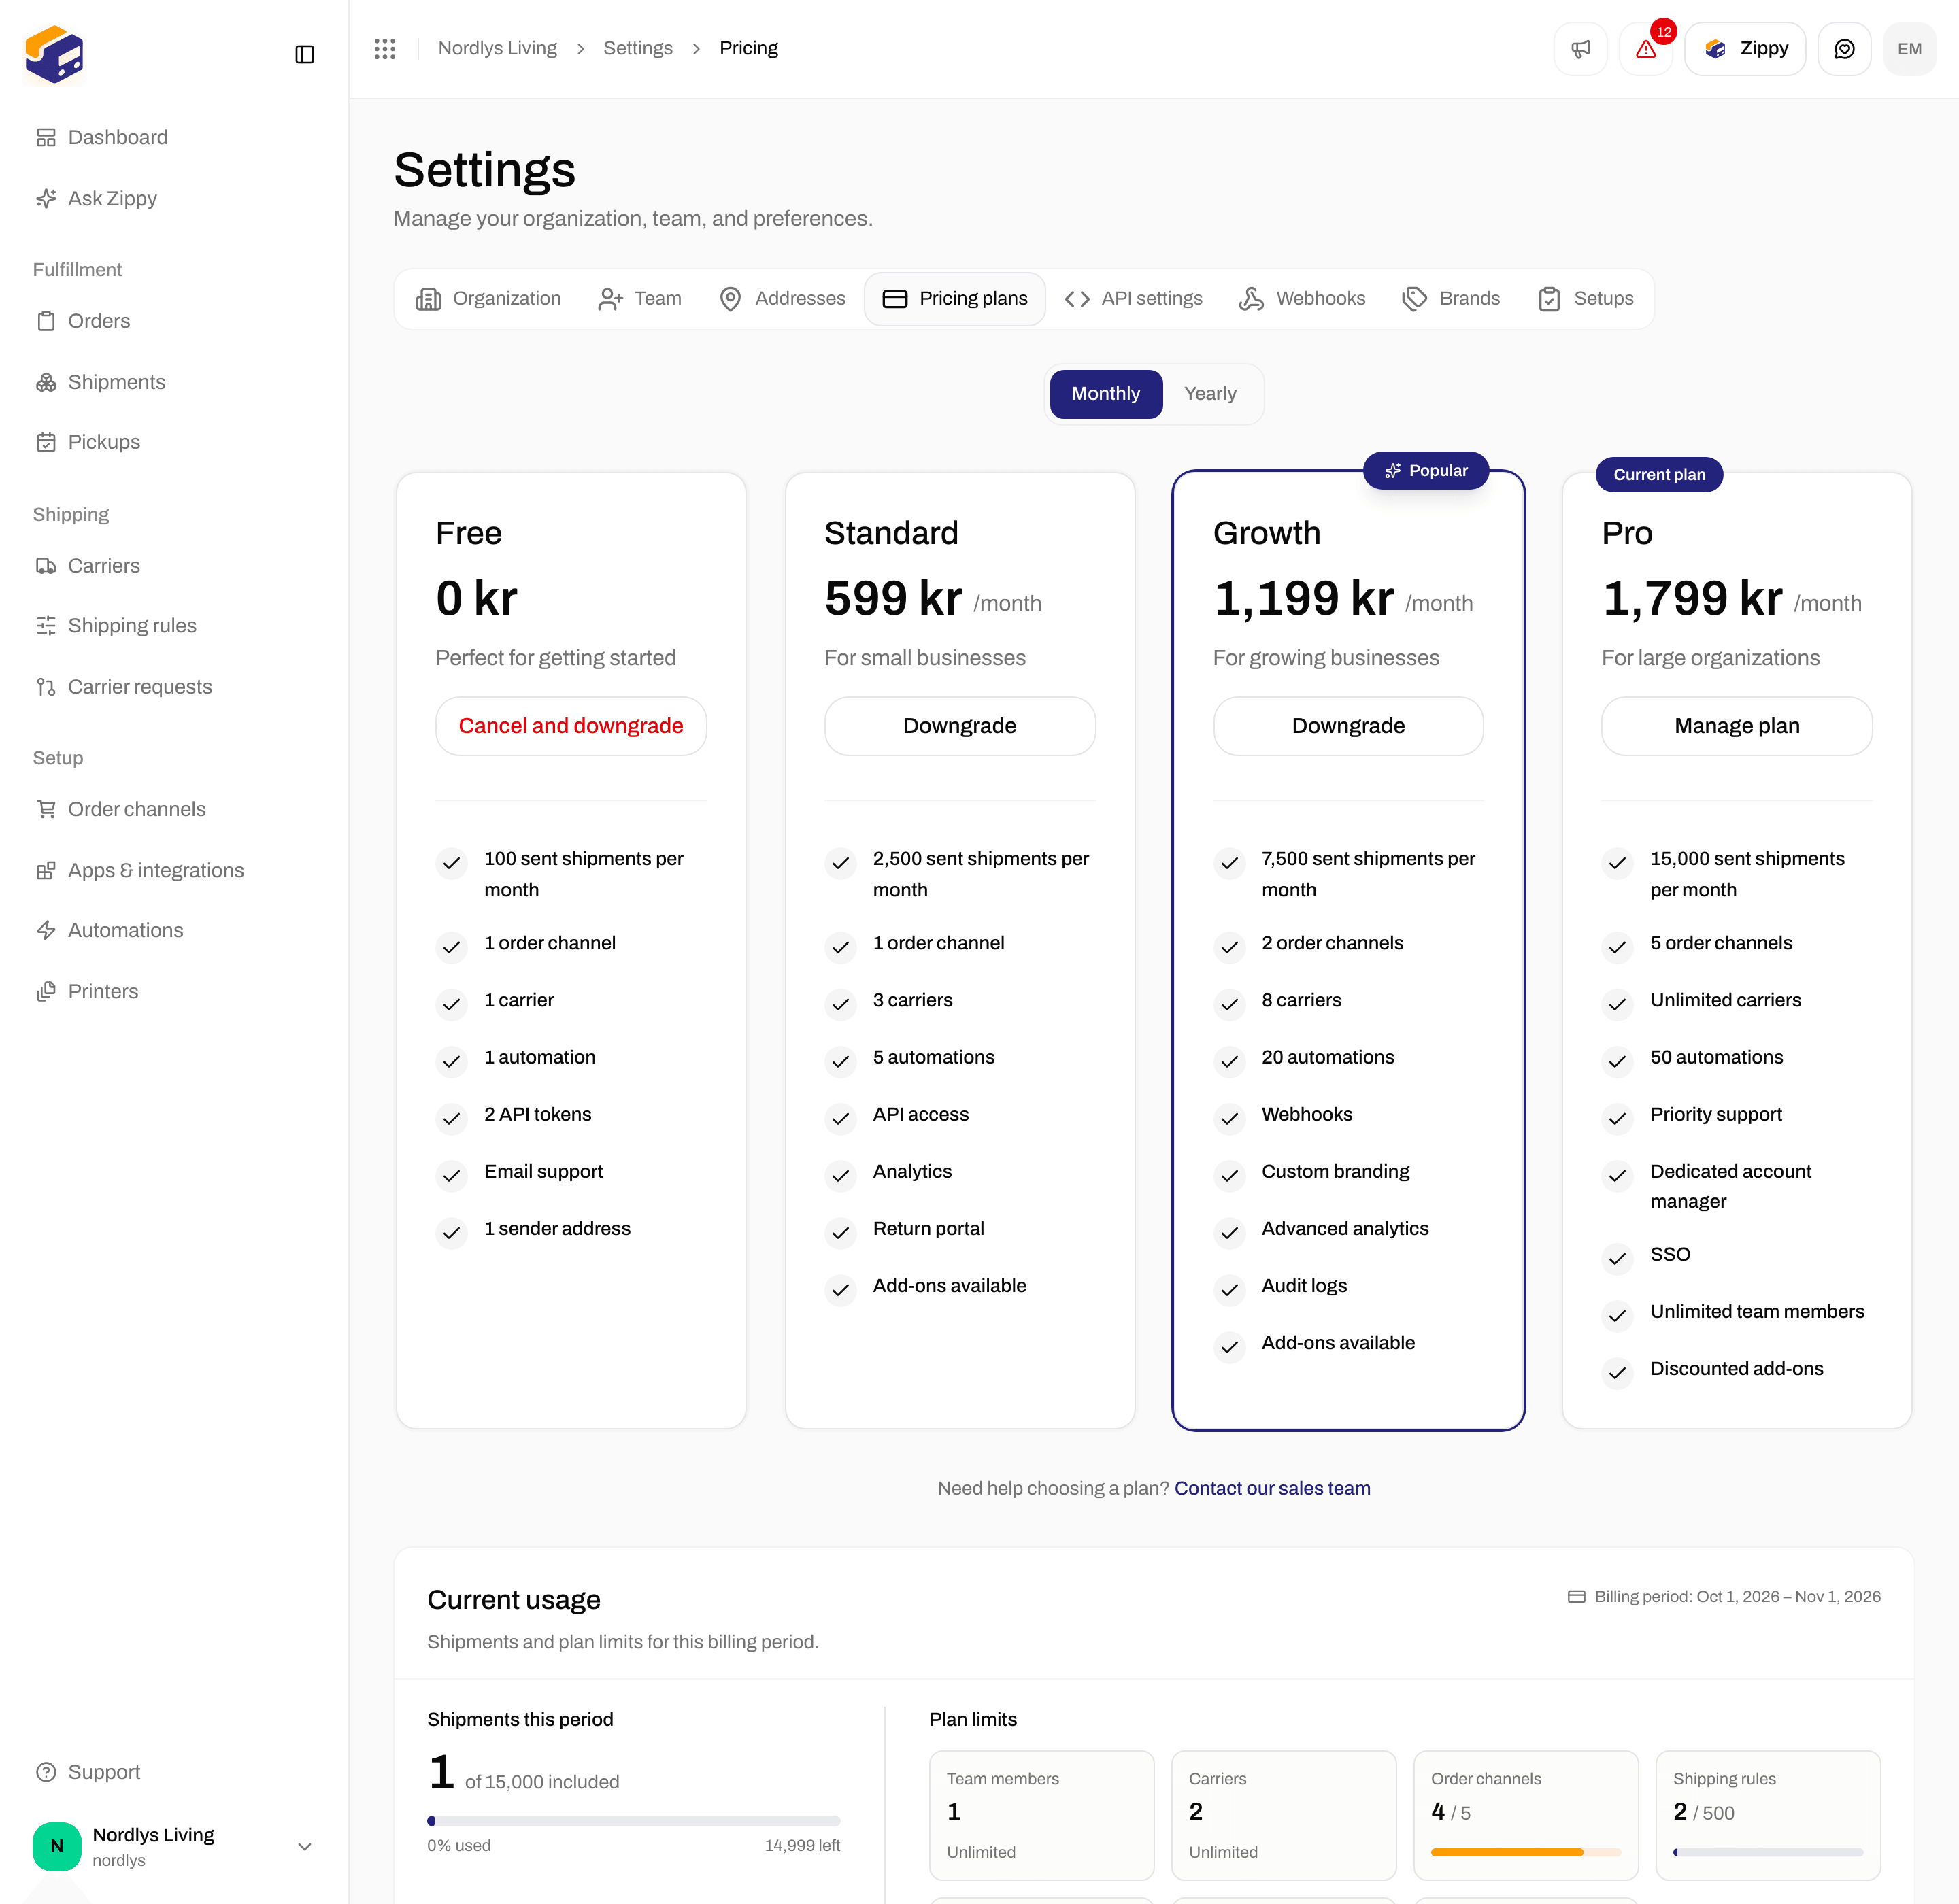
Task: Follow Contact our sales team link
Action: click(x=1271, y=1488)
